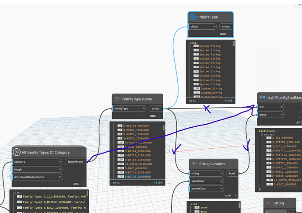Click the Object.Type node icon
This screenshot has width=302, height=213.
[x=193, y=17]
